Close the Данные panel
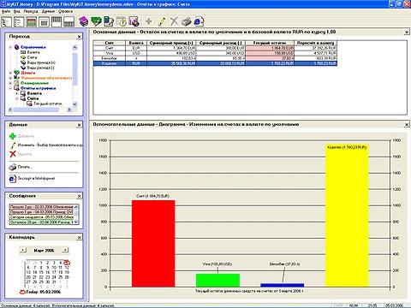Image resolution: width=411 pixels, height=308 pixels. pos(80,125)
